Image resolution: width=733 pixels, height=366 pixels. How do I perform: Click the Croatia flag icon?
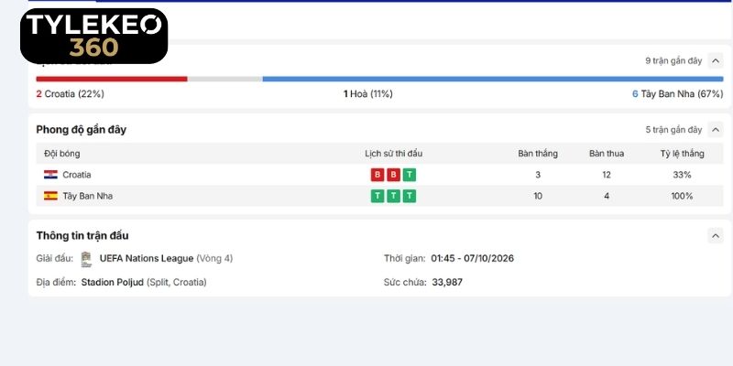coord(50,175)
